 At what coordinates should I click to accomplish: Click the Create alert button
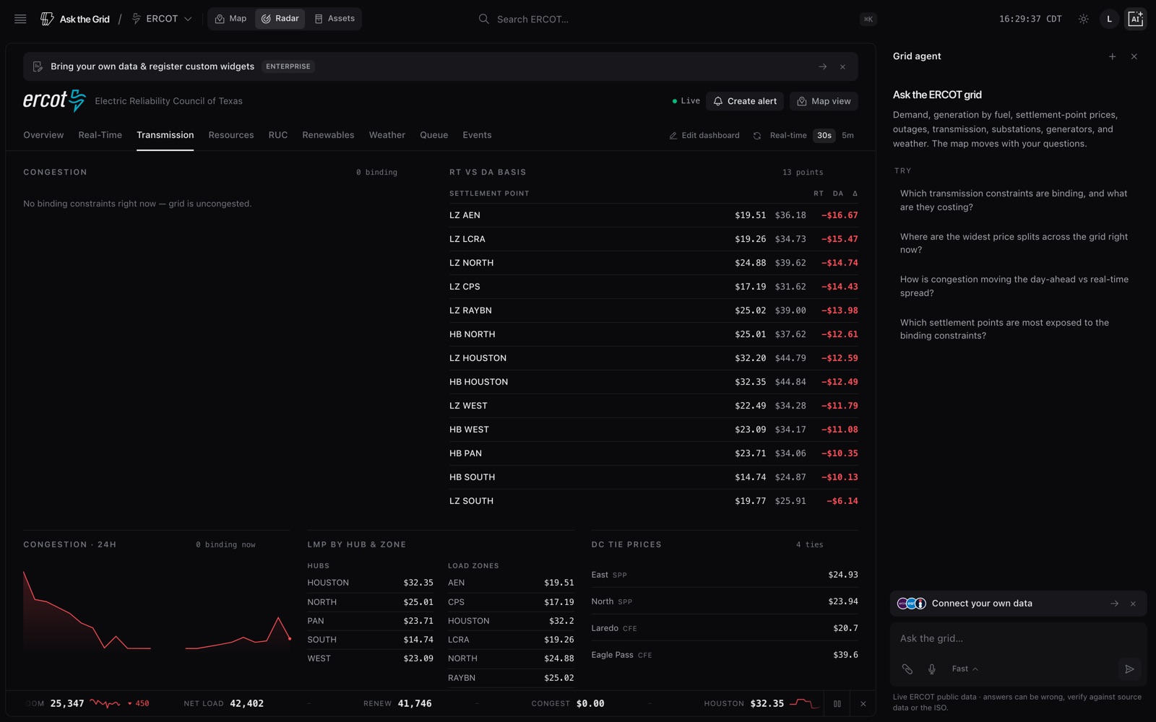(745, 101)
